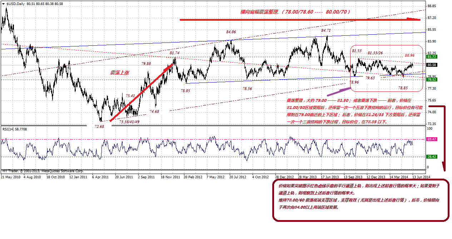Image resolution: width=452 pixels, height=239 pixels.
Task: Select the 75.41 chart label
Action: [x=130, y=96]
